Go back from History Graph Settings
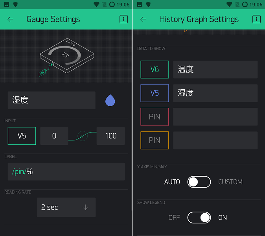Screen dimensions: 265x236 click(x=143, y=19)
